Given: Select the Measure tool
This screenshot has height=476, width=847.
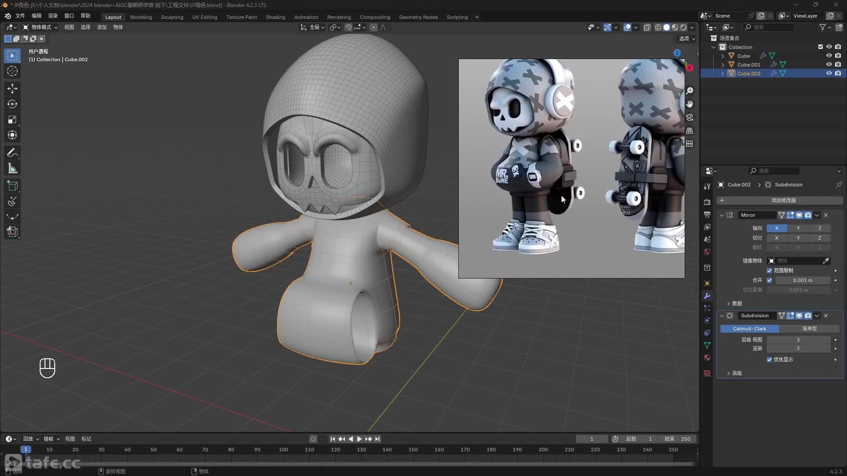Looking at the screenshot, I should 12,168.
